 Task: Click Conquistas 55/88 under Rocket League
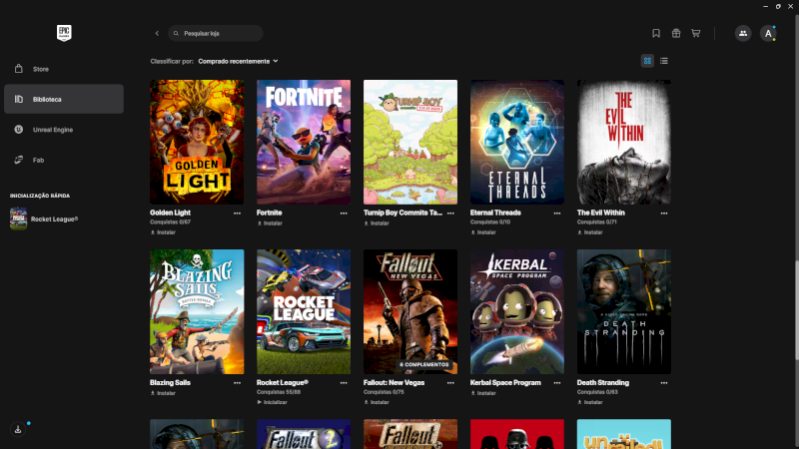[x=279, y=392]
